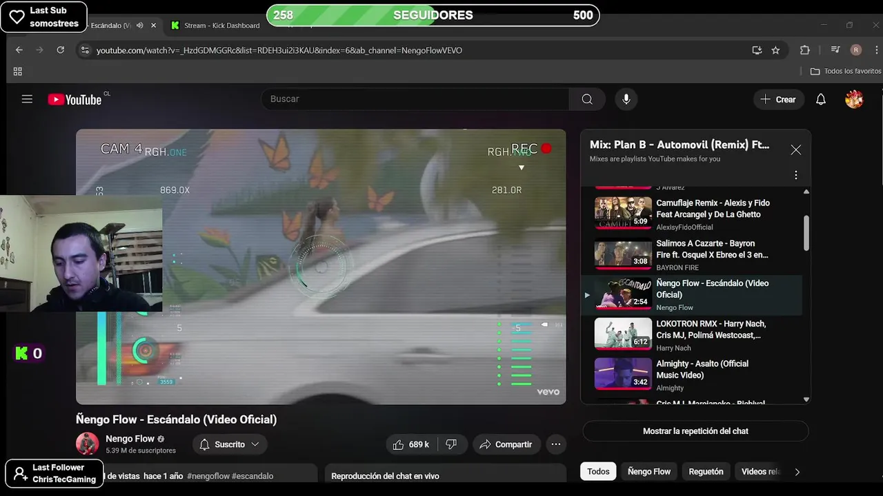Show more filter chips with the right chevron
This screenshot has width=883, height=496.
coord(797,472)
